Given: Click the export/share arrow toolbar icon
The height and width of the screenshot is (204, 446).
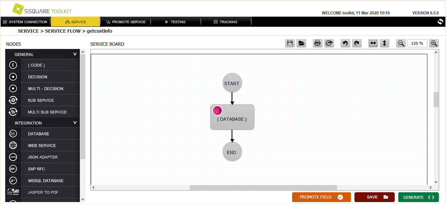Looking at the screenshot, I should click(329, 43).
